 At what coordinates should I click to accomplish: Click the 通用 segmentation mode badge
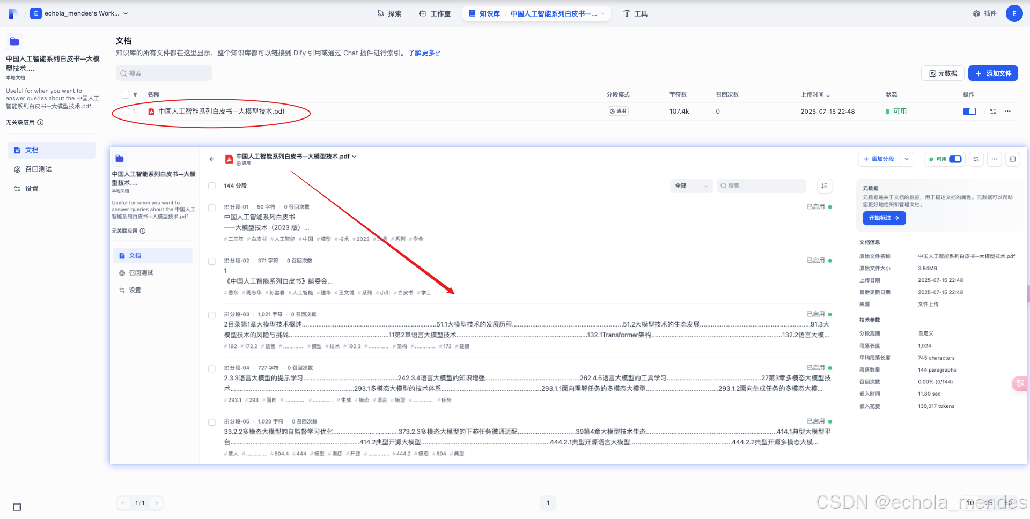[617, 111]
